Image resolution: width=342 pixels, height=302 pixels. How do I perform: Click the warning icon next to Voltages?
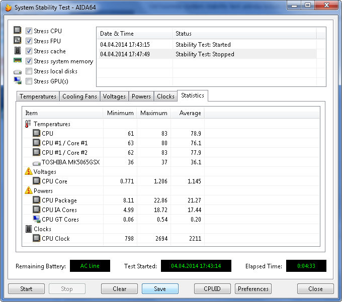pos(28,172)
